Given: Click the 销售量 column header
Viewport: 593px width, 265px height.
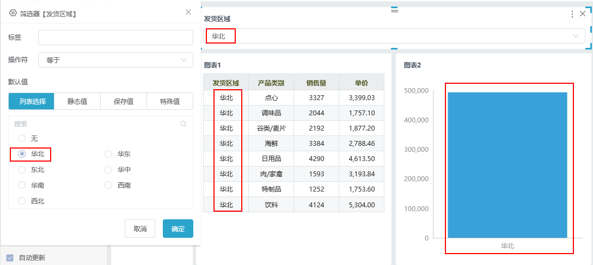Looking at the screenshot, I should point(316,83).
